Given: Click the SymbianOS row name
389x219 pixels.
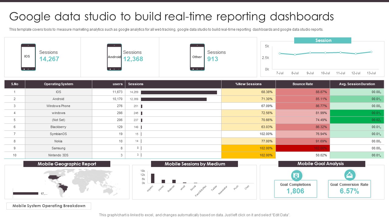Looking at the screenshot, I should coord(58,134).
